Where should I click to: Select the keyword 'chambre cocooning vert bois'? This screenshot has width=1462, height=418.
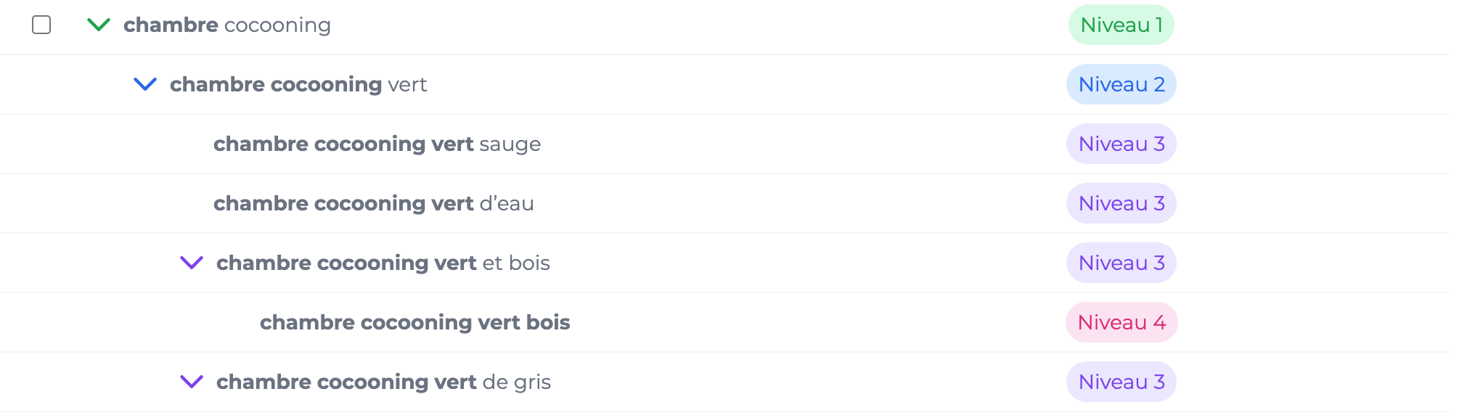(414, 322)
